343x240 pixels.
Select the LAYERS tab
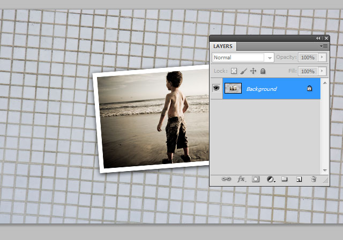click(223, 47)
